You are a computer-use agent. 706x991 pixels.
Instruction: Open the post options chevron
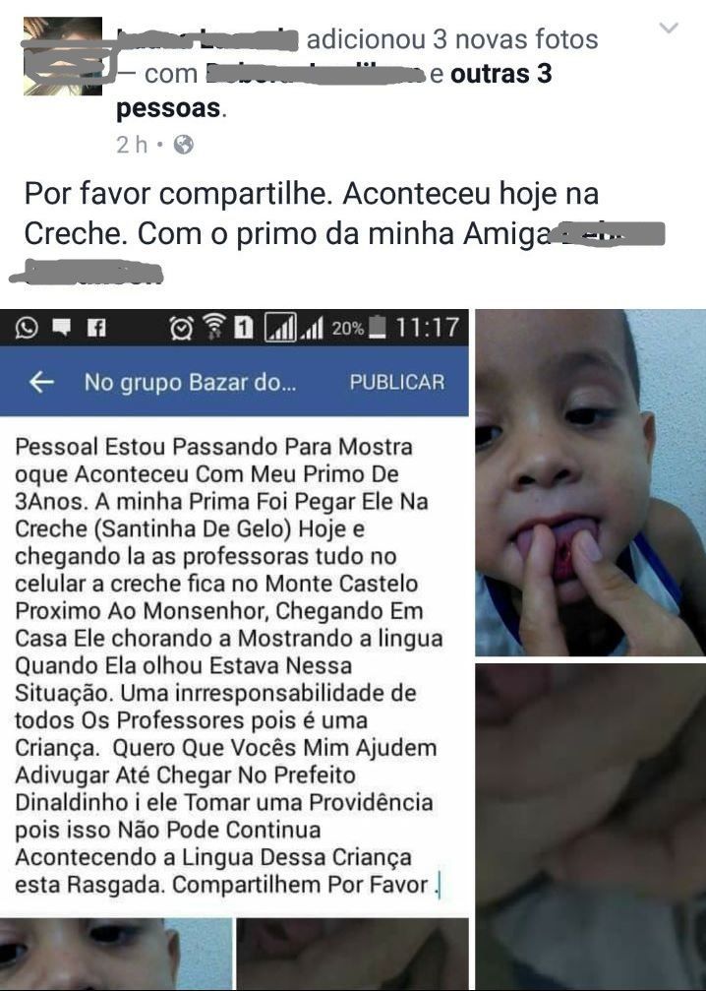(668, 28)
